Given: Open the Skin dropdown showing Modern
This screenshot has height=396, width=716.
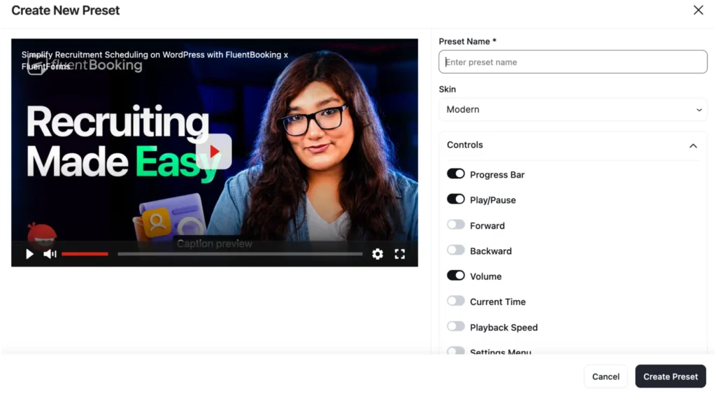Looking at the screenshot, I should [x=573, y=110].
